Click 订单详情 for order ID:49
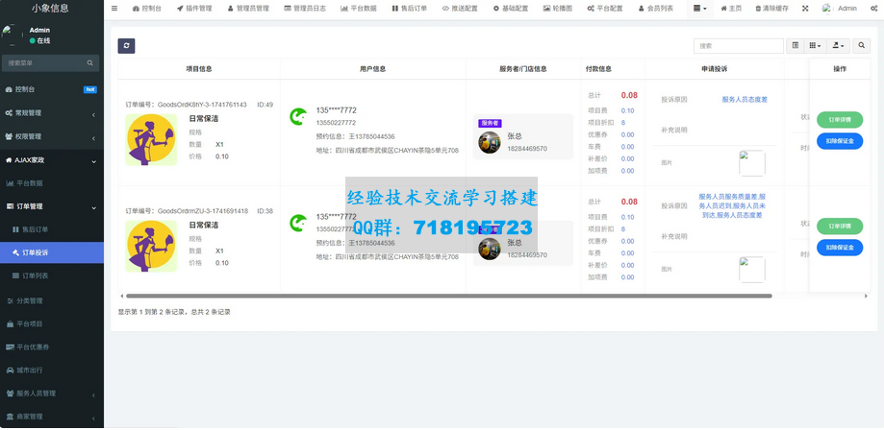884x430 pixels. click(x=840, y=120)
